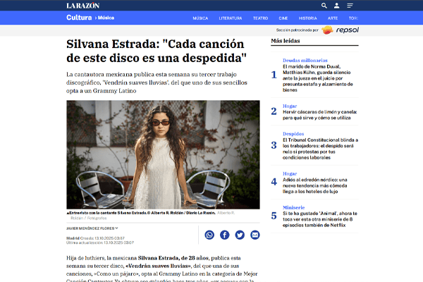
Task: Open the hamburger menu icon
Action: [350, 6]
